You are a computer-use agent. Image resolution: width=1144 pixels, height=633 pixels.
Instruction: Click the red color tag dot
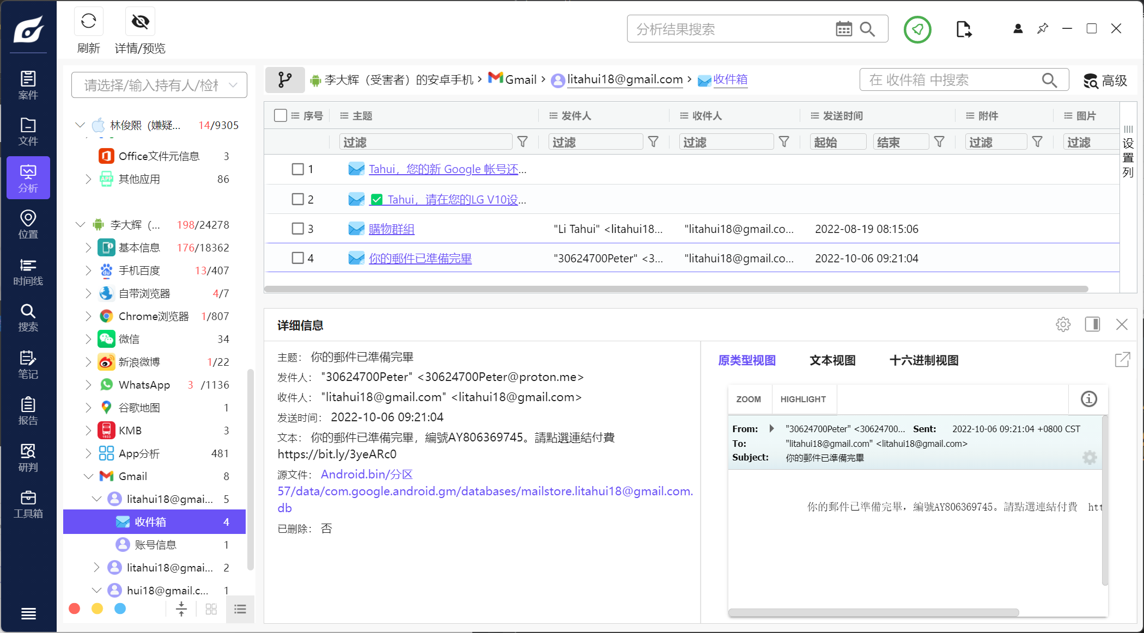click(75, 609)
